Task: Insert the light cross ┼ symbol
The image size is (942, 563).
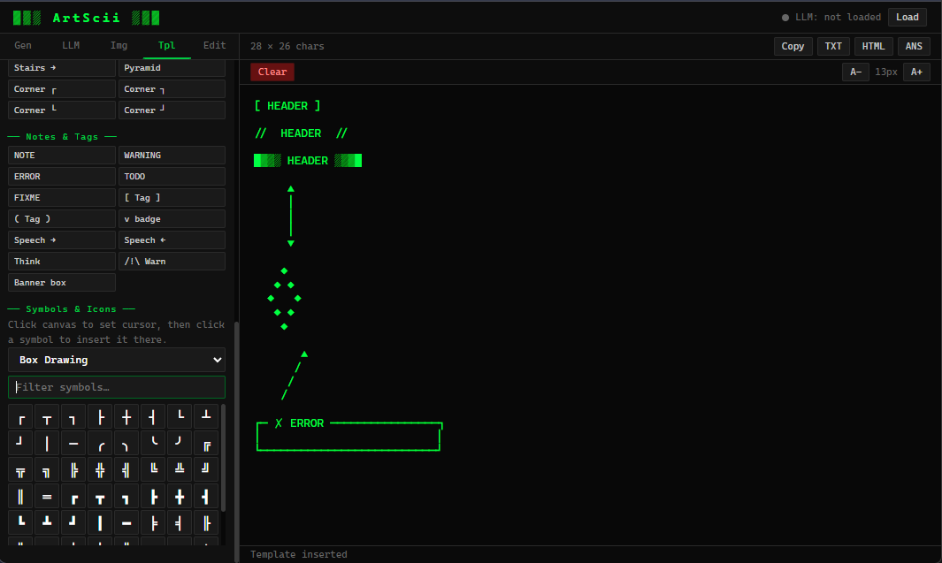Action: 126,416
